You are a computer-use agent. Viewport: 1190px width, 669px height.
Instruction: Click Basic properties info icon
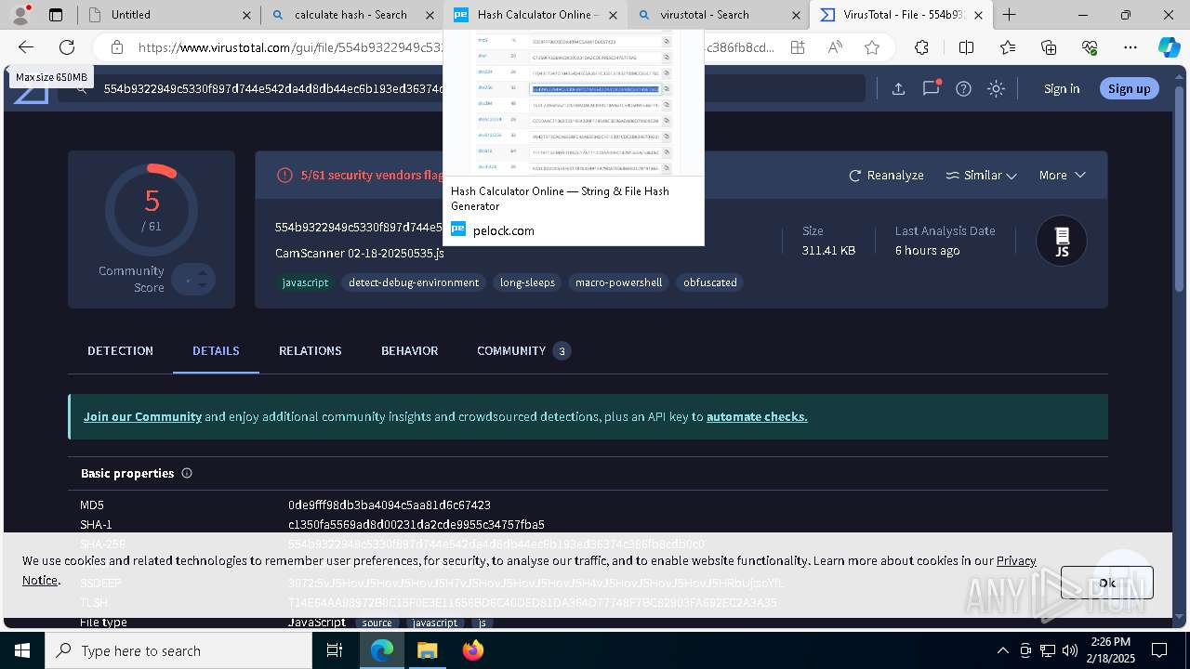pyautogui.click(x=187, y=473)
